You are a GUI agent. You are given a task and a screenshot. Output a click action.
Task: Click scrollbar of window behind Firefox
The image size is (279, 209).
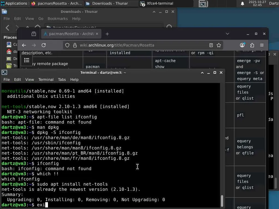276,183
